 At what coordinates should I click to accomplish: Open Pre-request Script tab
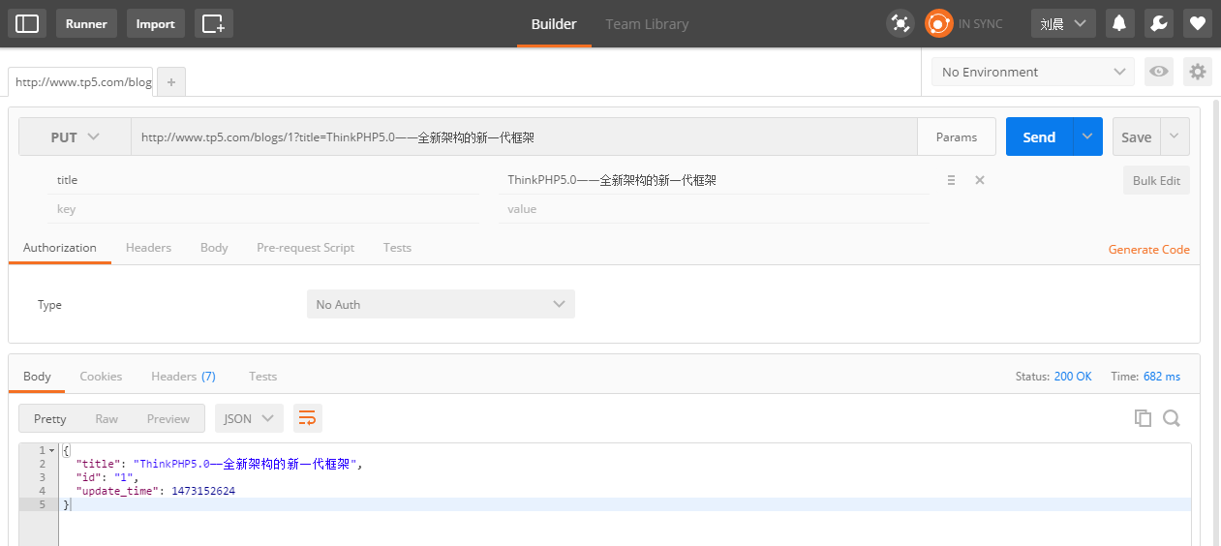coord(305,248)
